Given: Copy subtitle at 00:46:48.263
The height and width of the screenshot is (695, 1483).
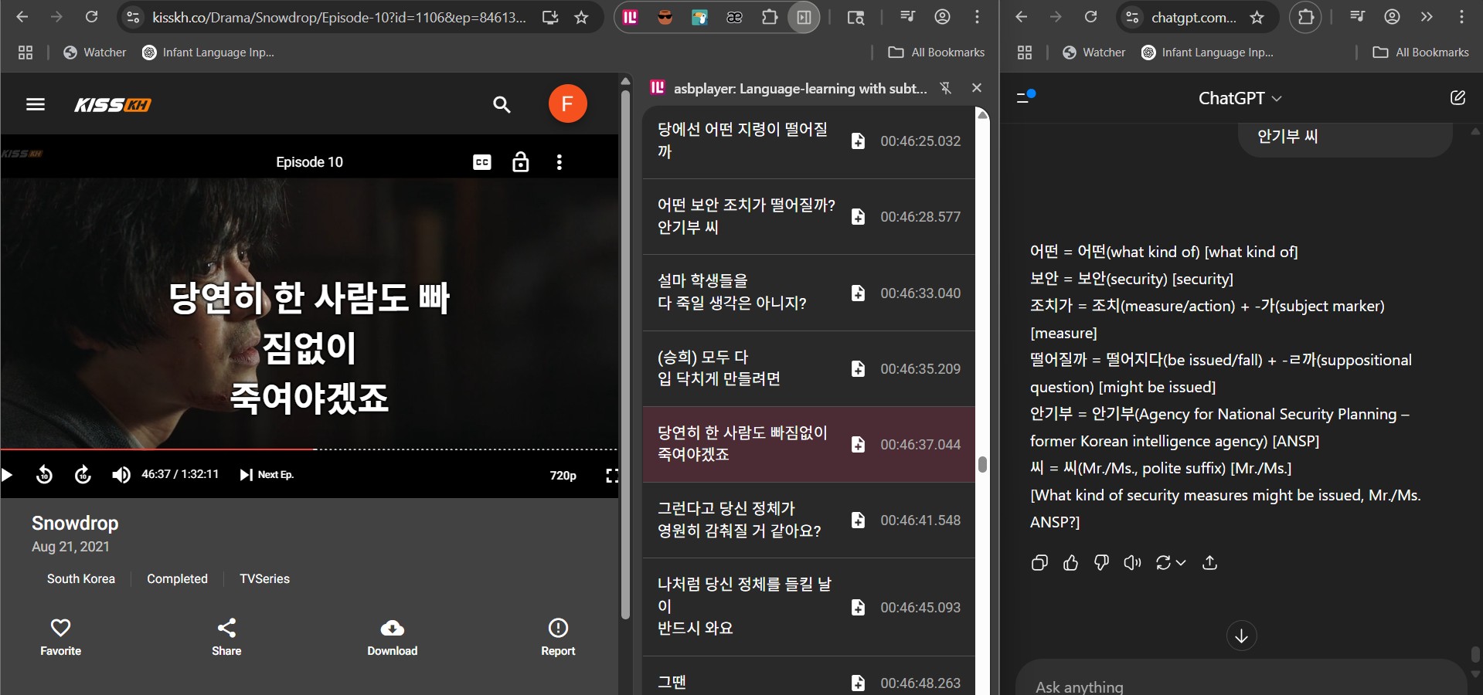Looking at the screenshot, I should [x=858, y=683].
